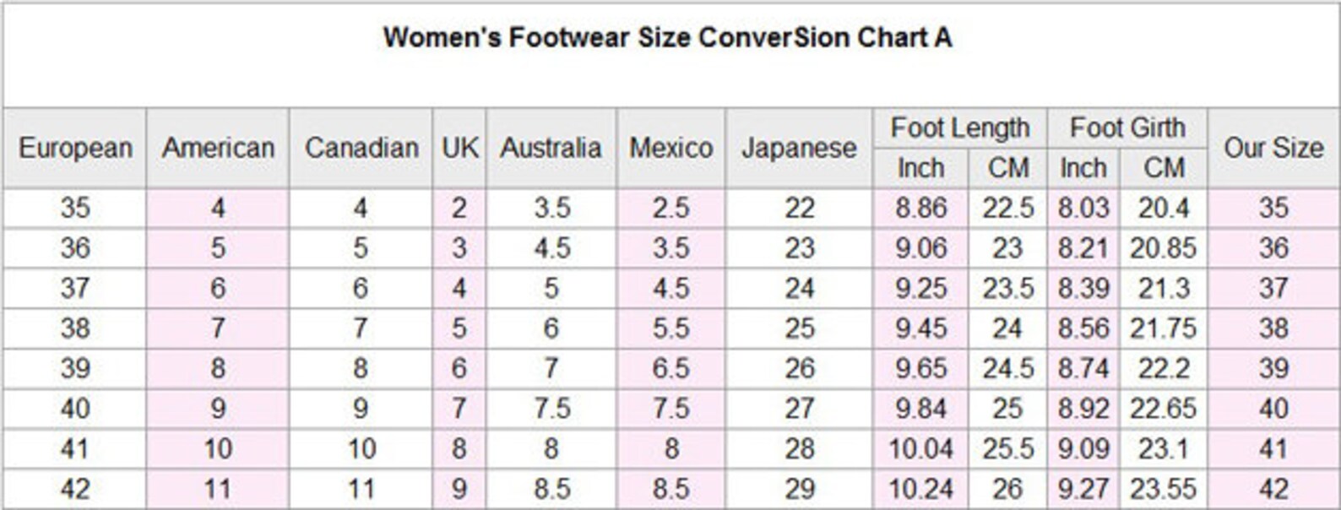The height and width of the screenshot is (510, 1341).
Task: Click European size 35 cell
Action: (75, 208)
